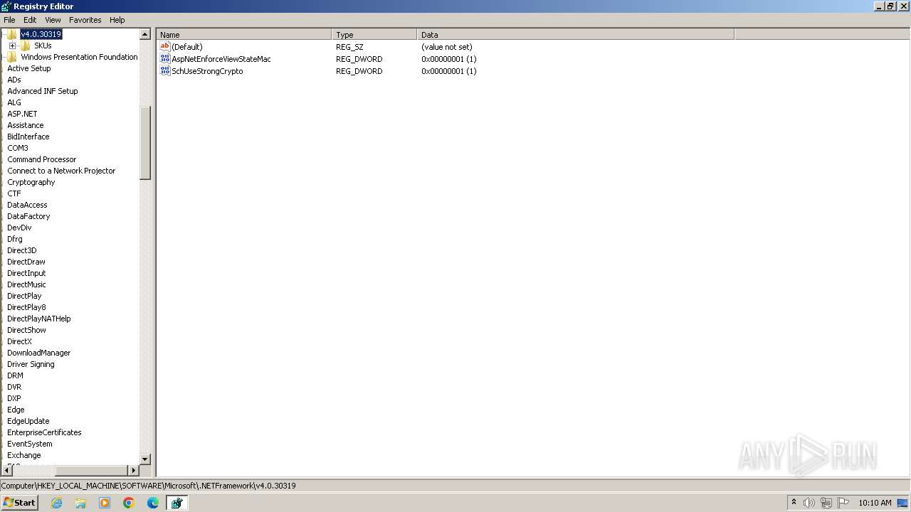Sort by the Type column header
This screenshot has height=512, width=911.
pyautogui.click(x=374, y=34)
